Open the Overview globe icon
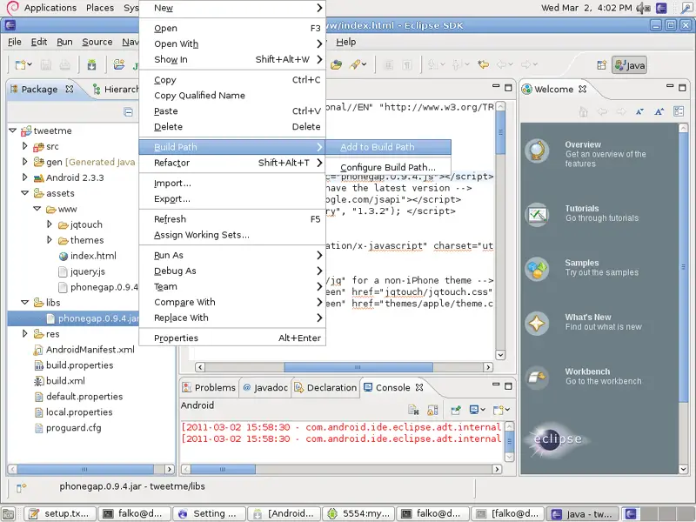 click(x=537, y=151)
